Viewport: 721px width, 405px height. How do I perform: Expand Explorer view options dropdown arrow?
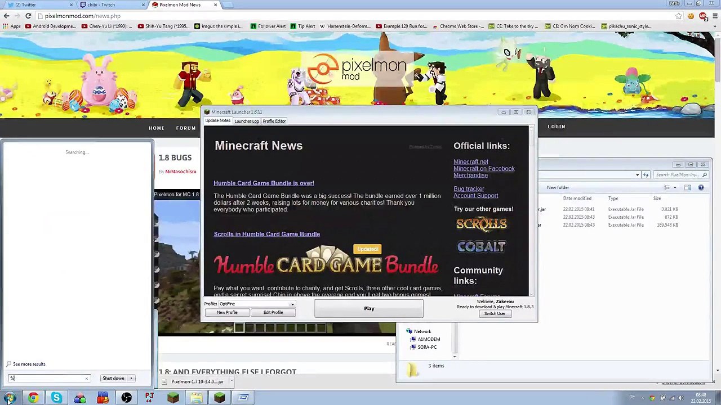click(x=674, y=187)
